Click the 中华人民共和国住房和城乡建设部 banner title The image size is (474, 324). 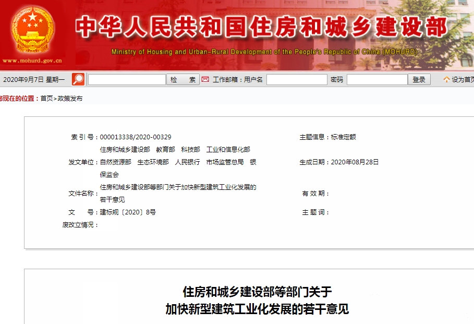(x=261, y=27)
